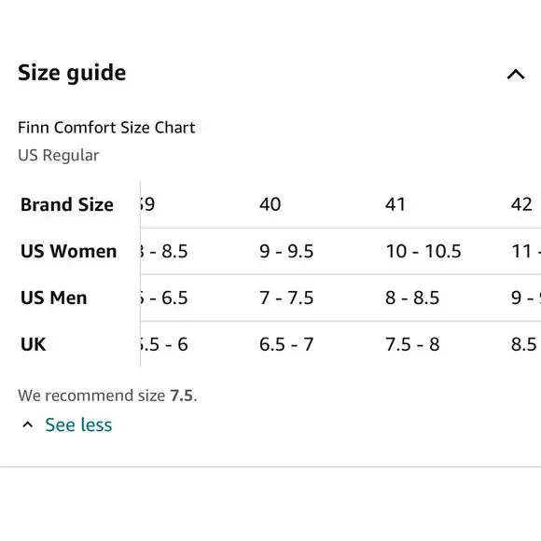Click the UK 6.5 - 7 cell
The image size is (541, 541).
point(286,344)
